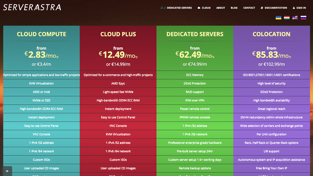The width and height of the screenshot is (313, 176).
Task: Click the €2.83/mo price
Action: (42, 55)
